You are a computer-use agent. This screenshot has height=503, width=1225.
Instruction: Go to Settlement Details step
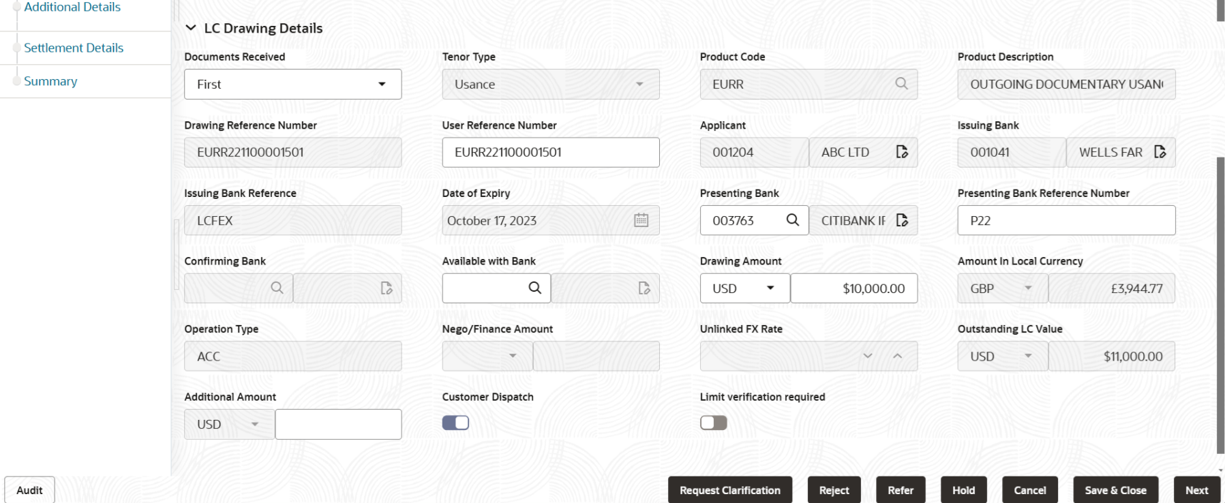tap(74, 48)
